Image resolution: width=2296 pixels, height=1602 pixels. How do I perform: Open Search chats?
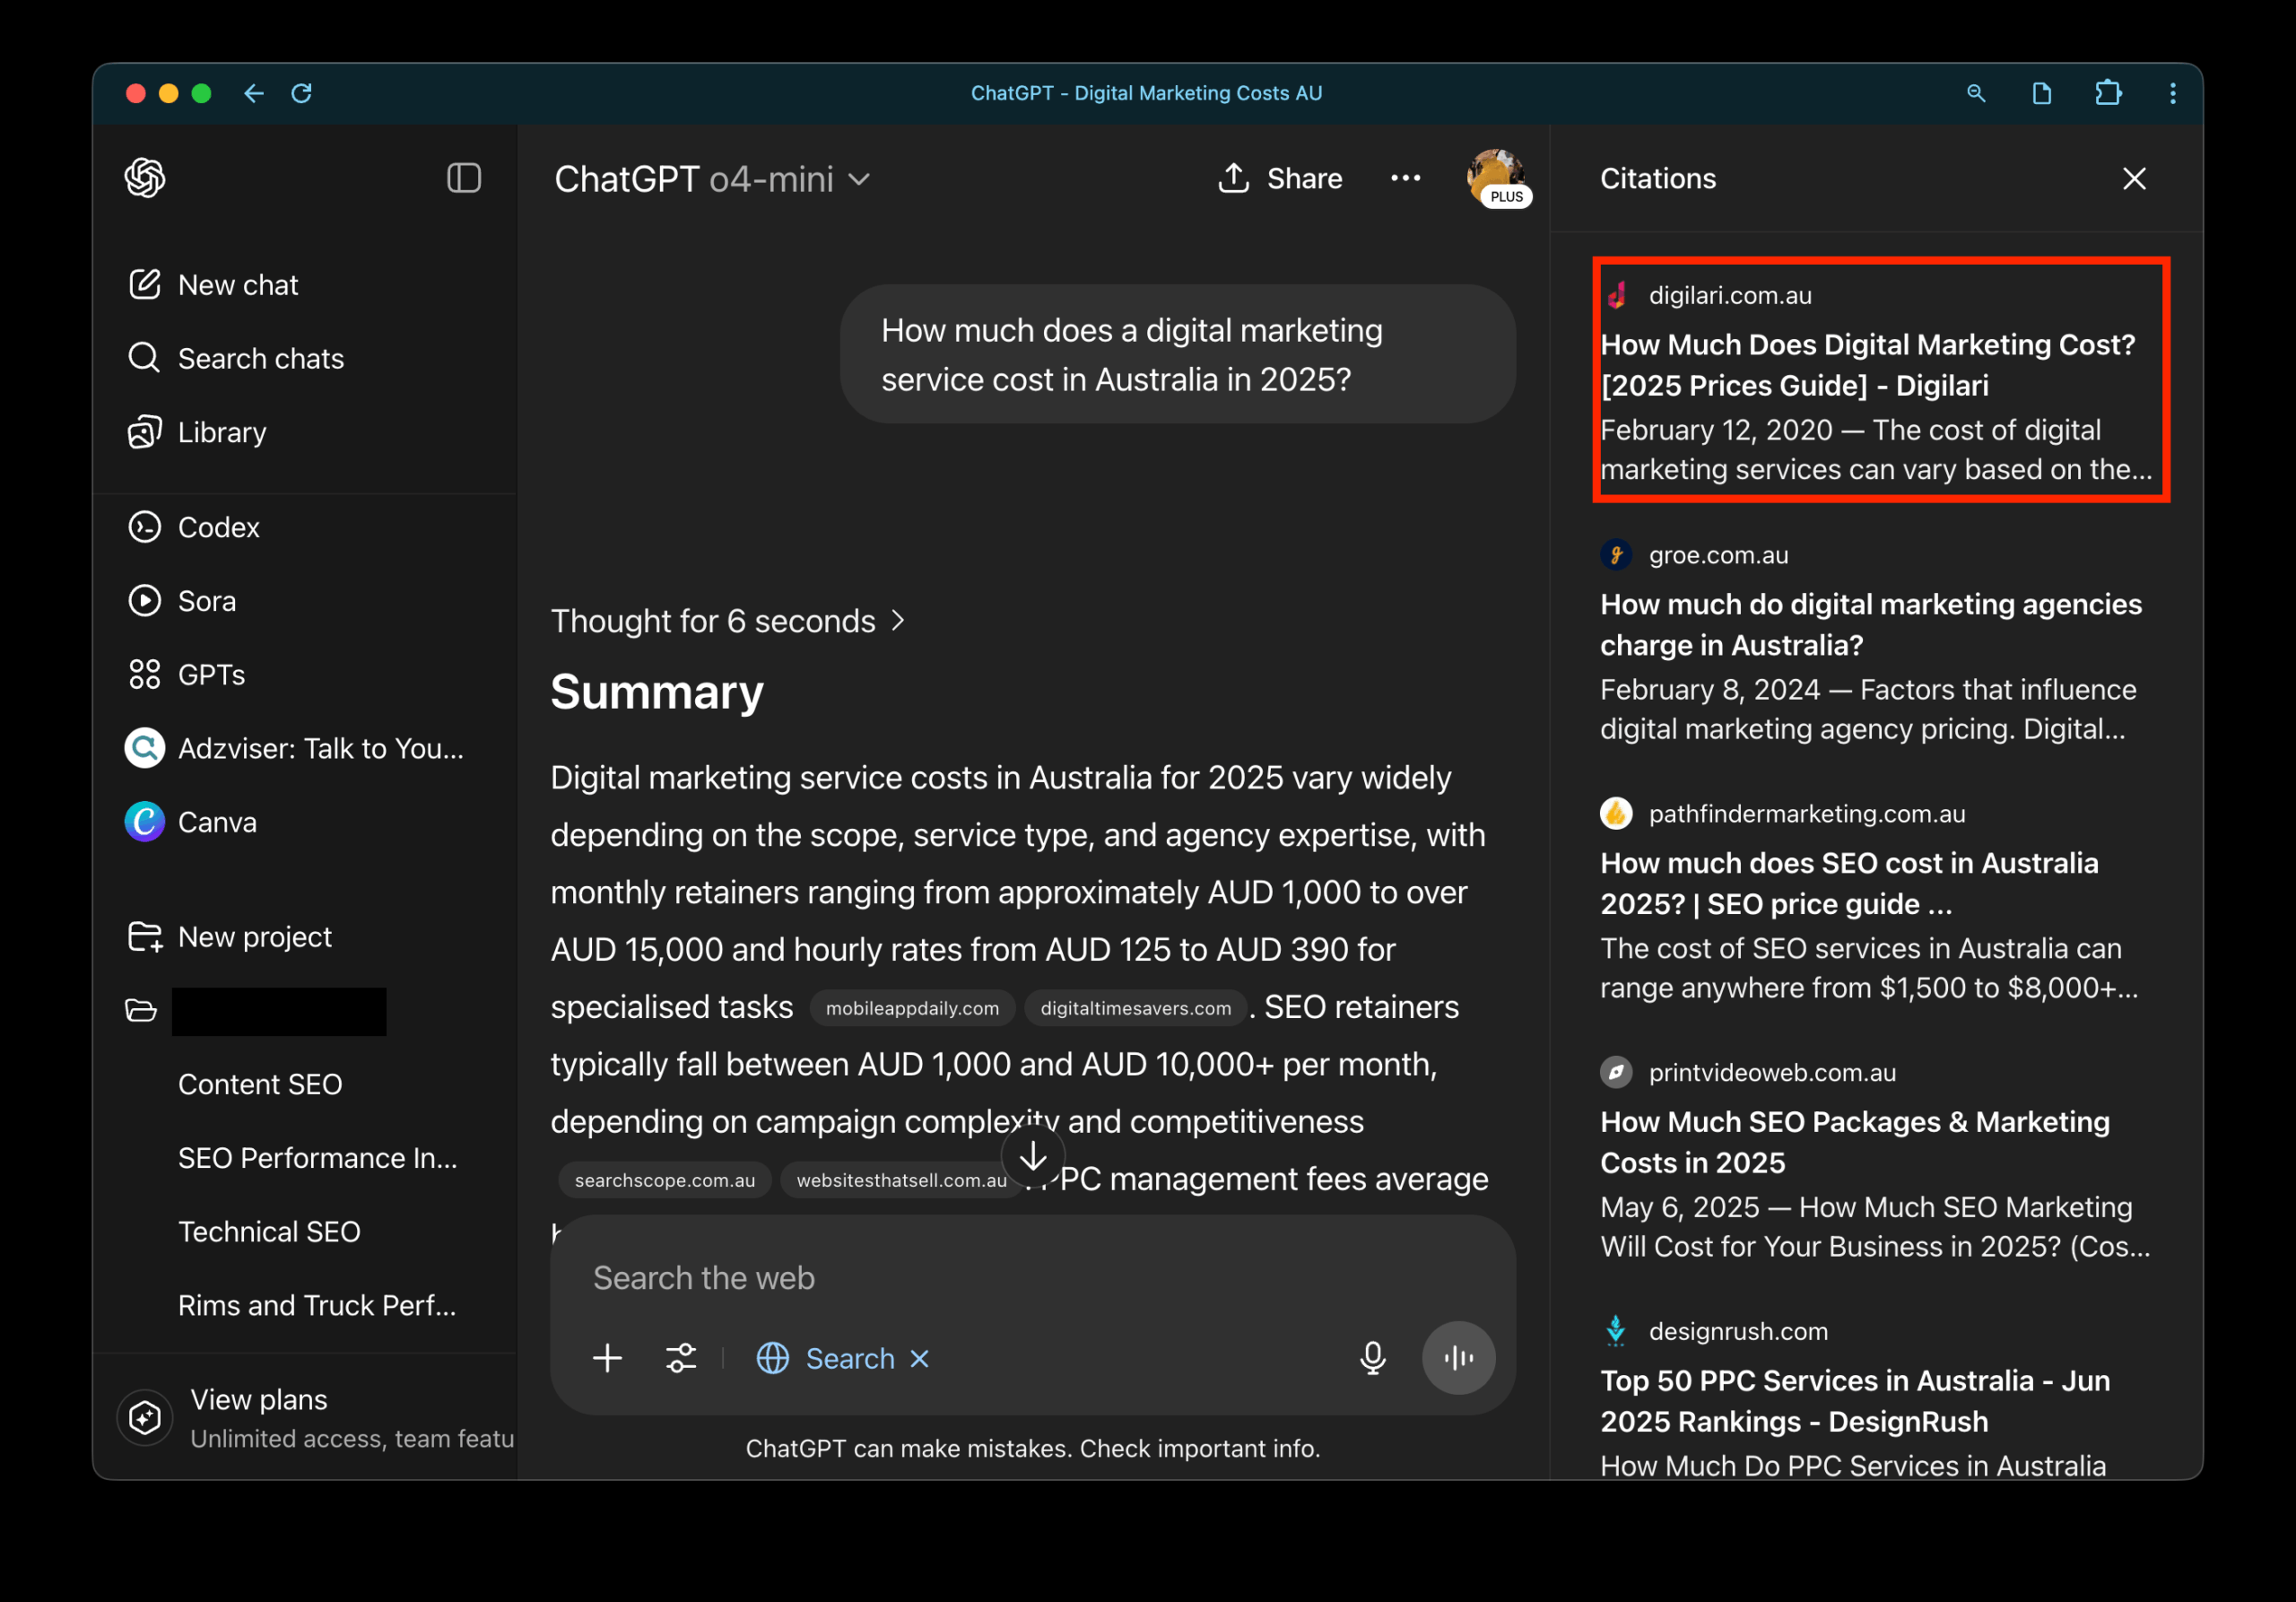pyautogui.click(x=236, y=358)
